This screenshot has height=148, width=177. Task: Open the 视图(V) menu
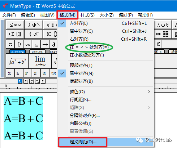(47, 15)
